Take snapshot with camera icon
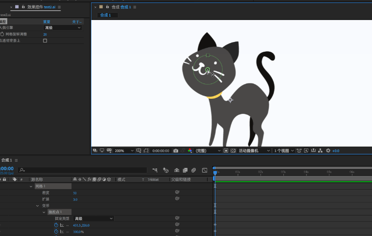 176,151
